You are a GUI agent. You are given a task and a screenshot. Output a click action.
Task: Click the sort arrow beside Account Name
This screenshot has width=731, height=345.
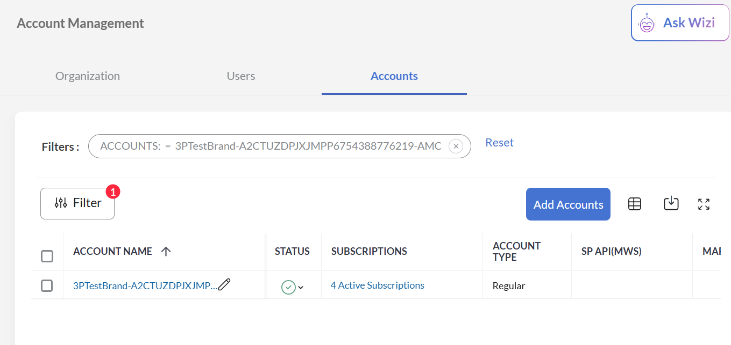point(166,251)
